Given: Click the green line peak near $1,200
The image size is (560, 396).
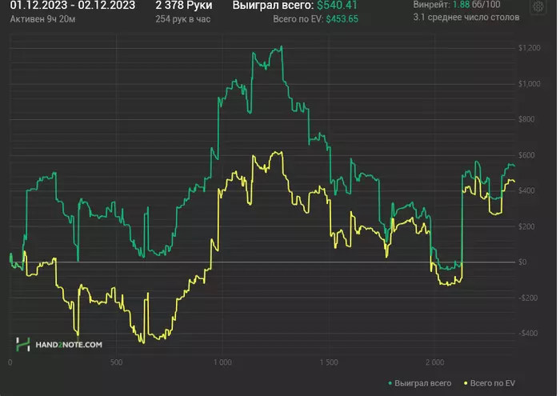Looking at the screenshot, I should tap(282, 46).
